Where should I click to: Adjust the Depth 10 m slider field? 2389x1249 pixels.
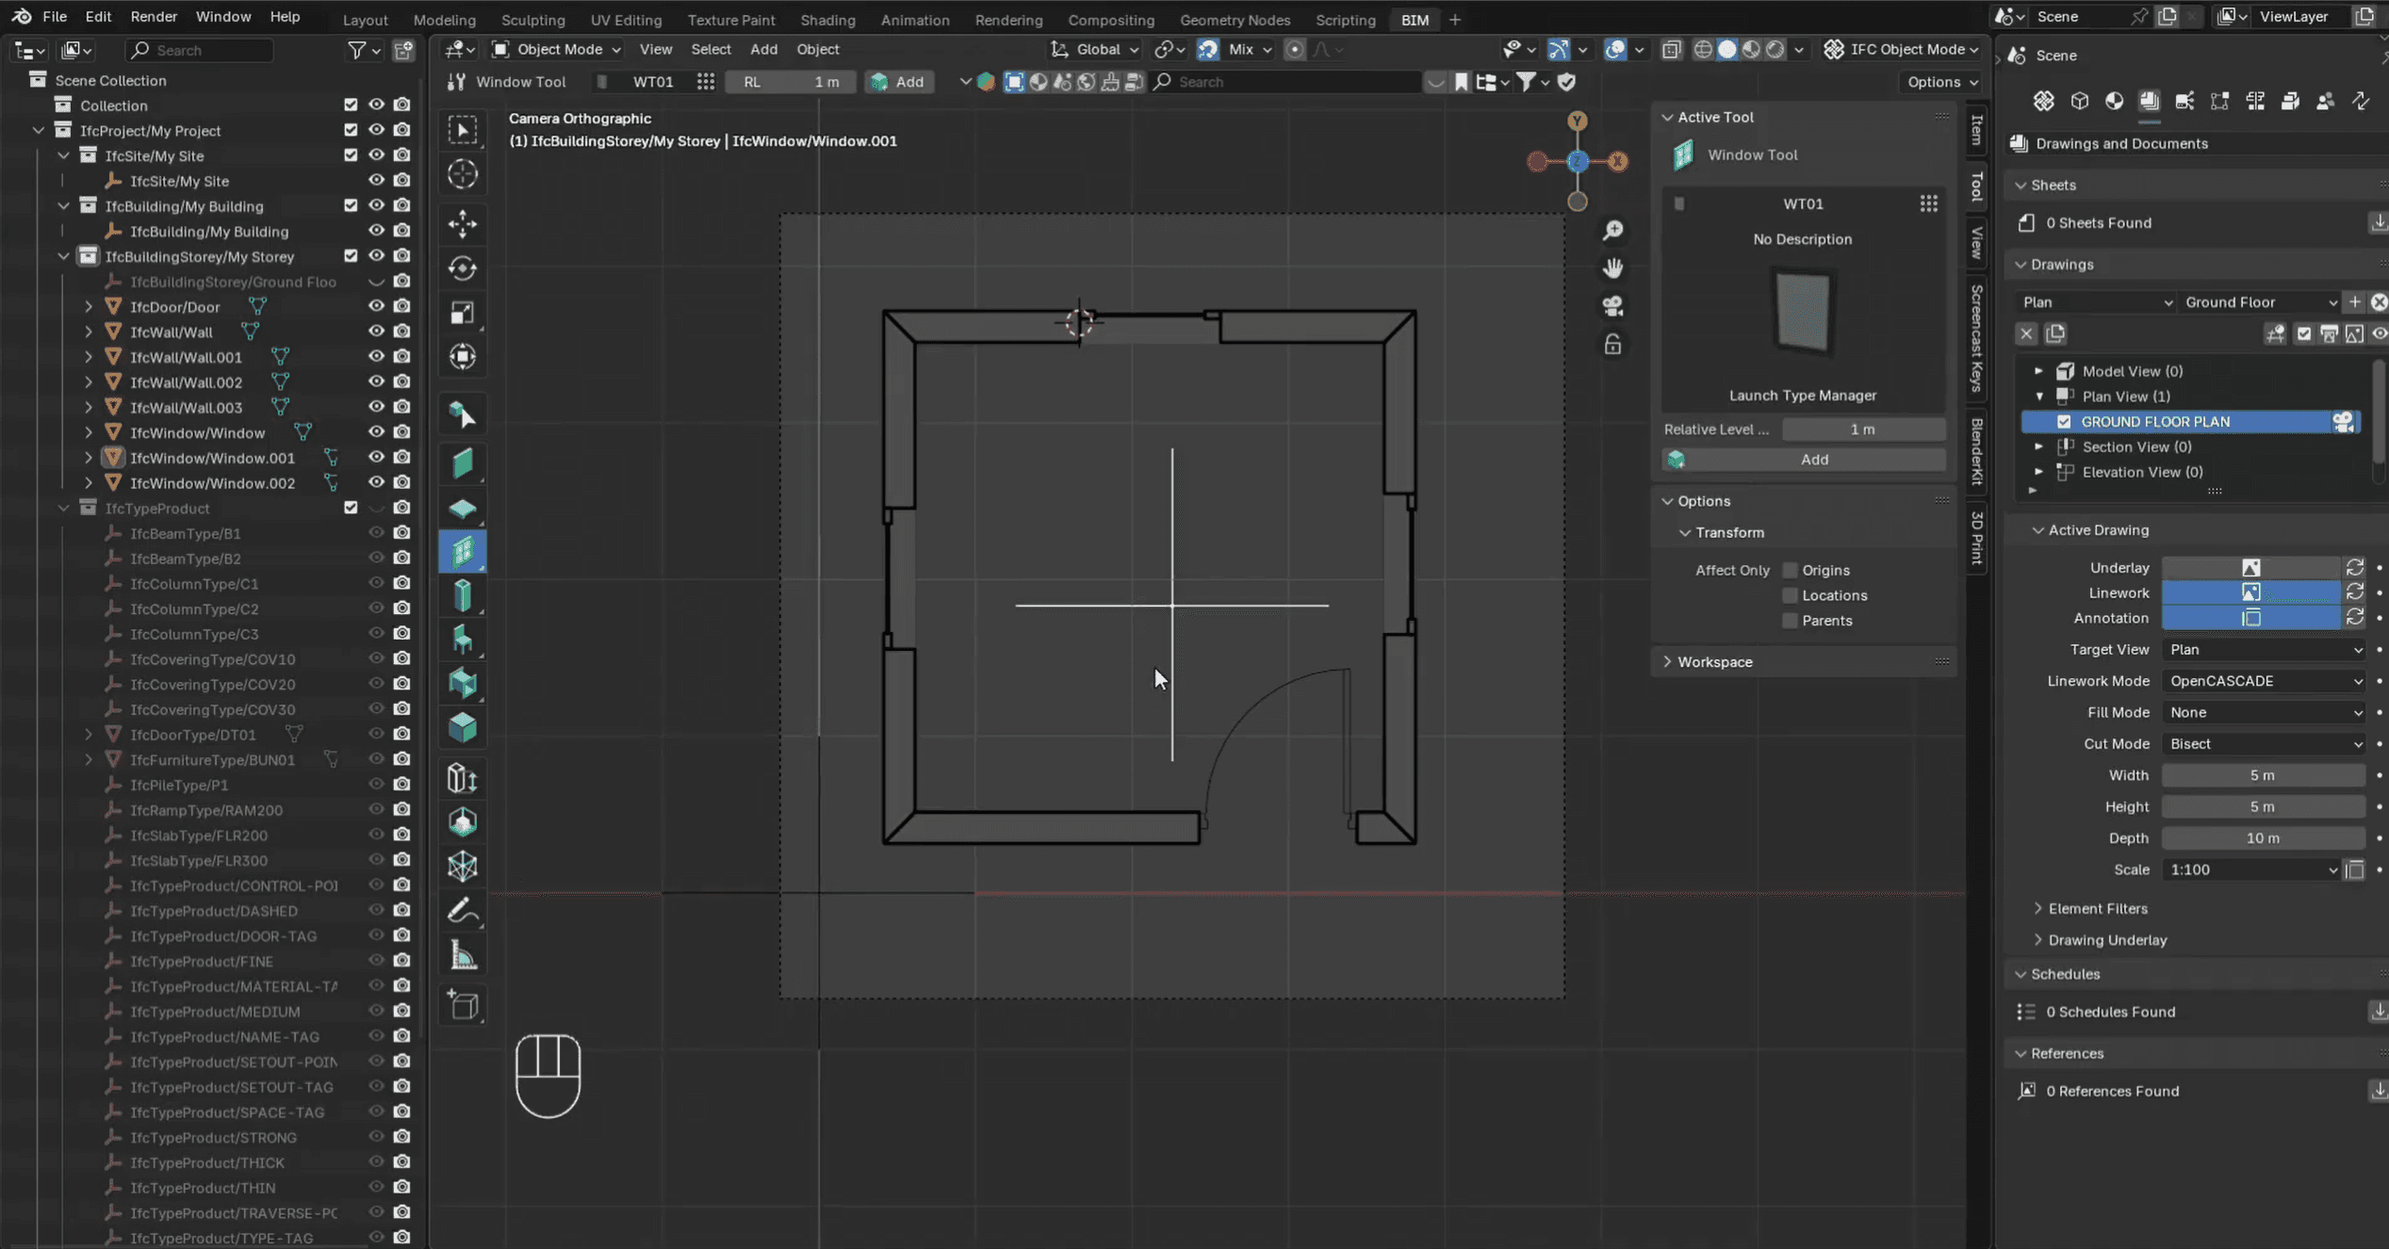[x=2262, y=838]
